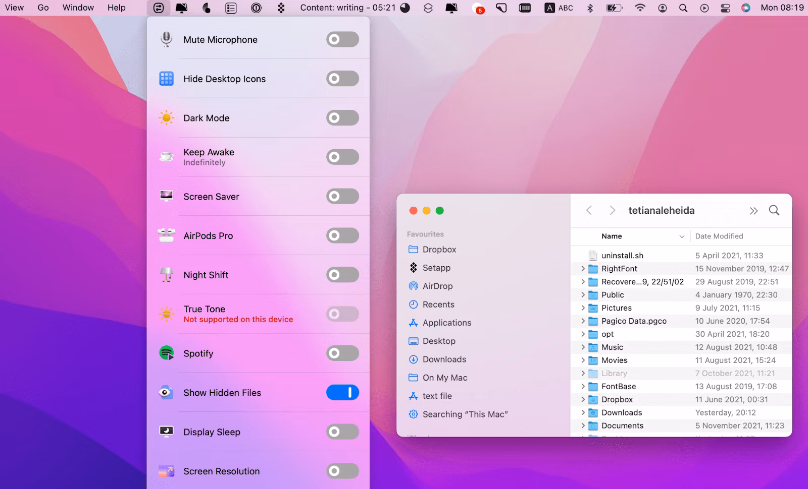Click the Wi-Fi status icon
Image resolution: width=808 pixels, height=489 pixels.
(640, 8)
